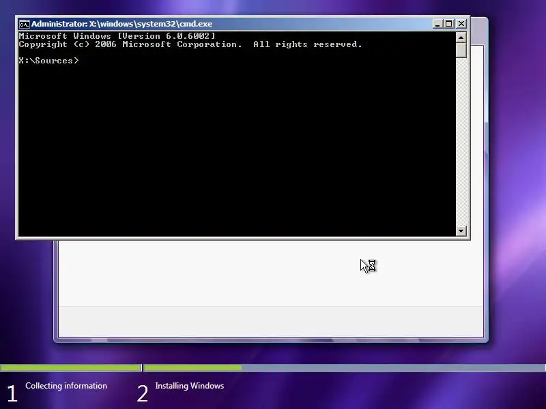Click the console scrollbar down arrow
Screen dimensions: 546x409
tap(461, 230)
